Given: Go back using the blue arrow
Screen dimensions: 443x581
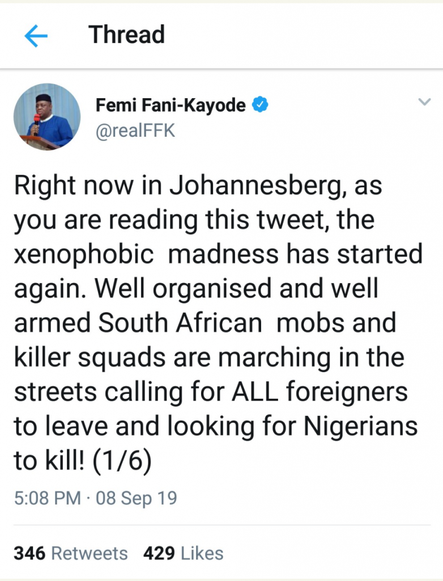Looking at the screenshot, I should click(36, 36).
